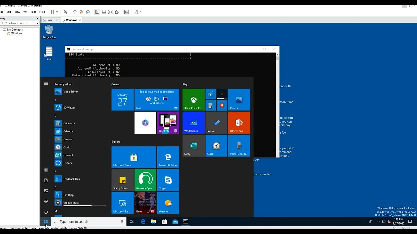The height and width of the screenshot is (234, 417).
Task: Open the library search dropdown arrow
Action: pyautogui.click(x=37, y=23)
